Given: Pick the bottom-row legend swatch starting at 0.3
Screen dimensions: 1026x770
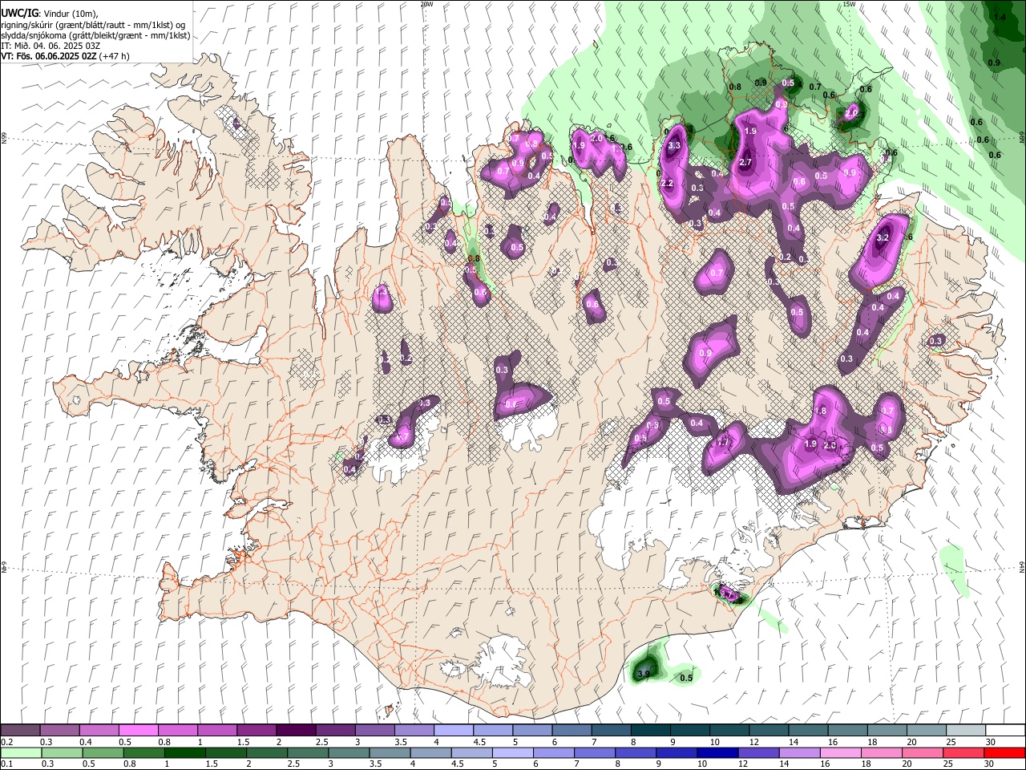Looking at the screenshot, I should (x=63, y=752).
